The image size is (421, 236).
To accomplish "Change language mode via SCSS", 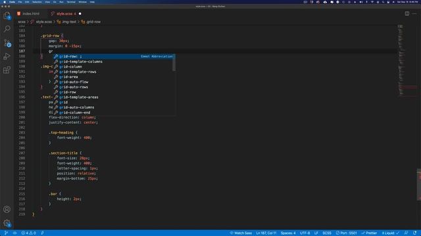I will point(327,233).
